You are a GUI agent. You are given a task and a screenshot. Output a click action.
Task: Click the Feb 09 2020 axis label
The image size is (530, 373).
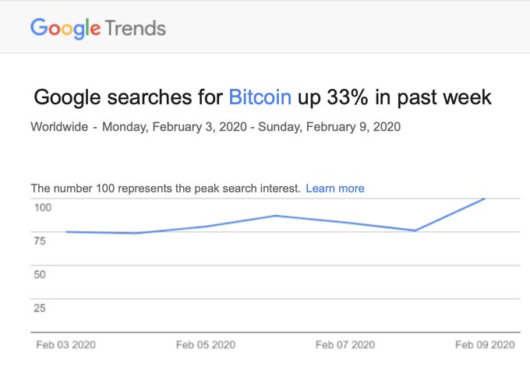coord(485,345)
